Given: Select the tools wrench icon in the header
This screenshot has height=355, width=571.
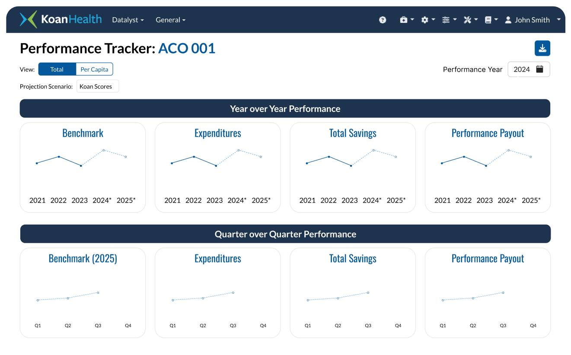Looking at the screenshot, I should pyautogui.click(x=467, y=19).
